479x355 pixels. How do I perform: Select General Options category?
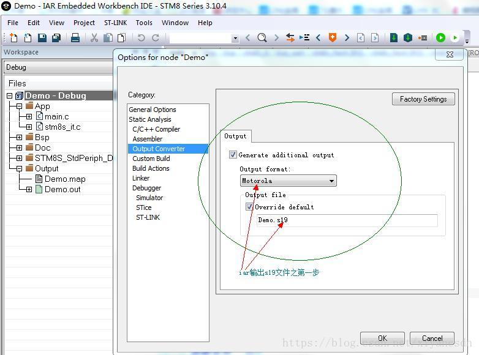coord(153,110)
